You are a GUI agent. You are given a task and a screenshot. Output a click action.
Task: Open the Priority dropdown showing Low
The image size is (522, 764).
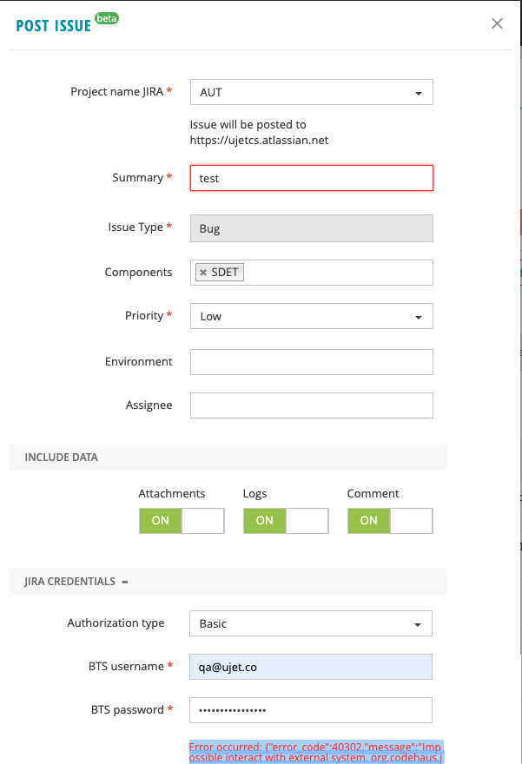(x=312, y=316)
